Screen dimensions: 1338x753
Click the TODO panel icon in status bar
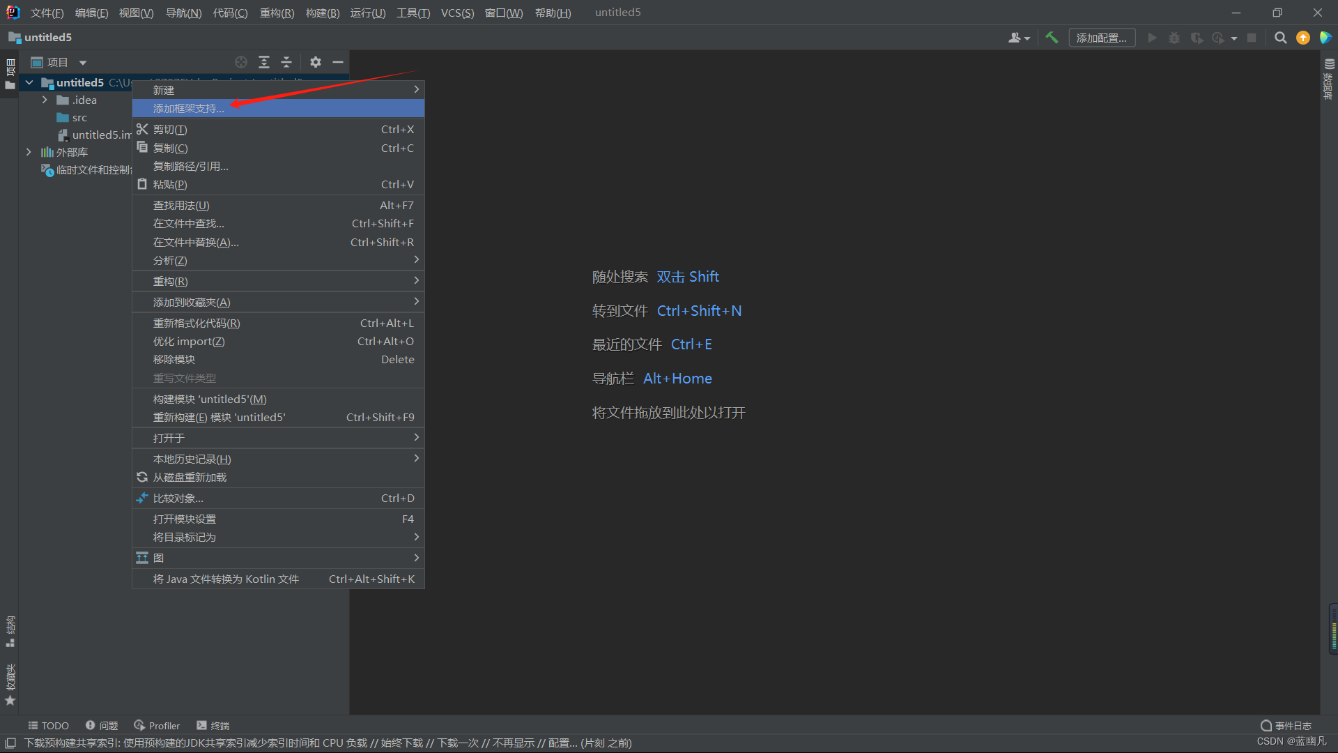pyautogui.click(x=48, y=727)
